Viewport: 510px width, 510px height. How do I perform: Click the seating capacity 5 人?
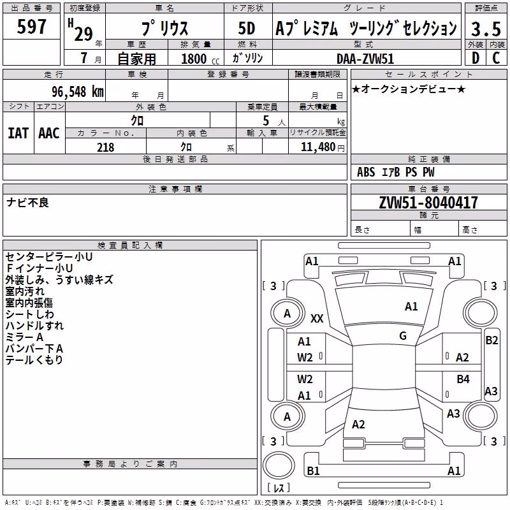tap(274, 121)
